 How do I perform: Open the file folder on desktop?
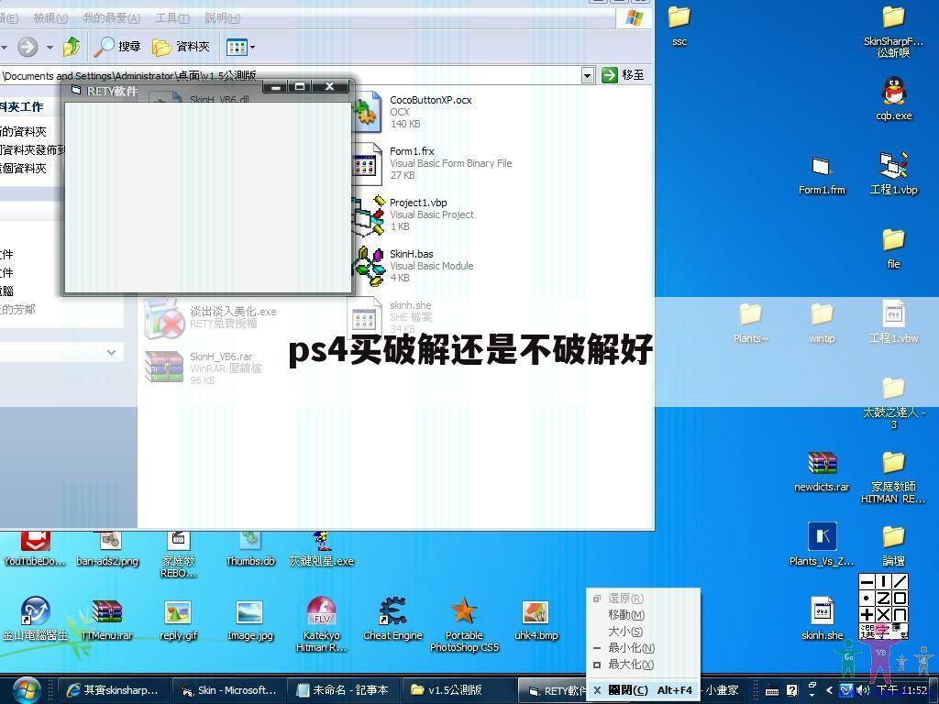click(x=893, y=241)
